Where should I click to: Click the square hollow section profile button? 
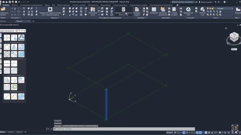pos(50,12)
